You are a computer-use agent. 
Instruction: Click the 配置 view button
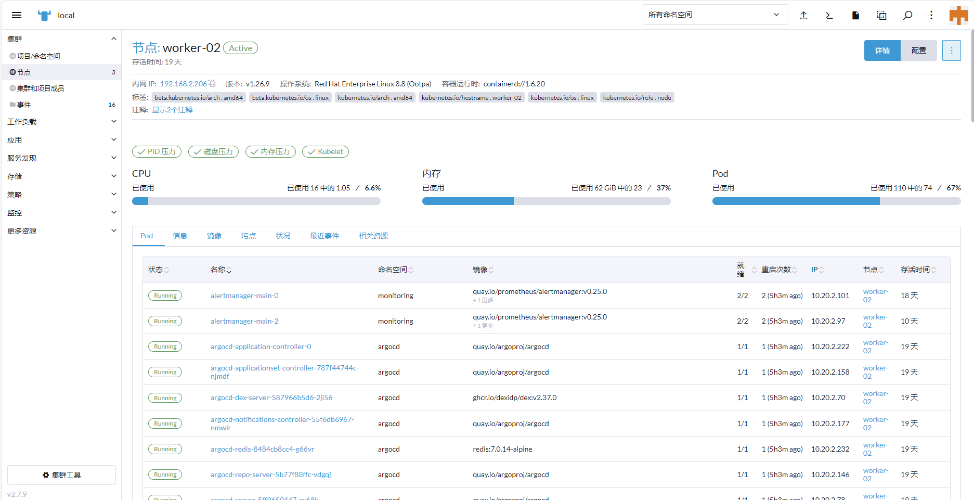pos(919,50)
